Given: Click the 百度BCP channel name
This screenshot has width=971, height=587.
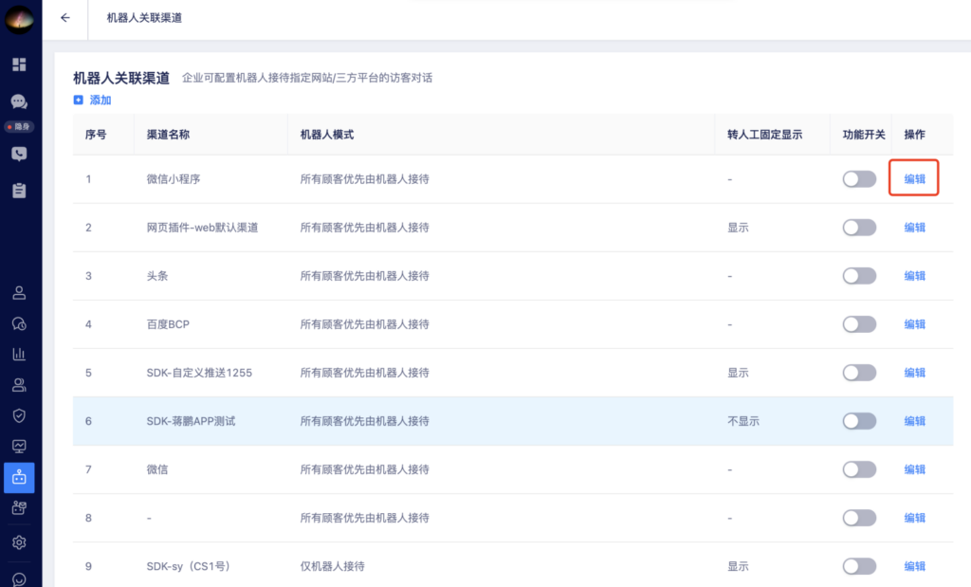Looking at the screenshot, I should pyautogui.click(x=168, y=323).
